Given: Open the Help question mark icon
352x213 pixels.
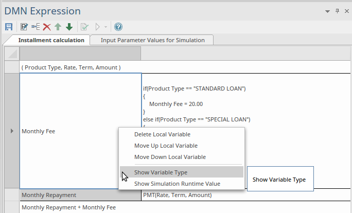Looking at the screenshot, I should pyautogui.click(x=118, y=27).
